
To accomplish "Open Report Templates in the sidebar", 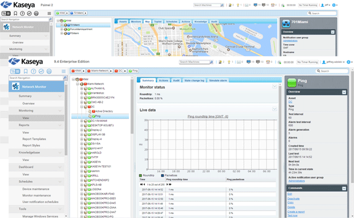I will tap(34, 139).
